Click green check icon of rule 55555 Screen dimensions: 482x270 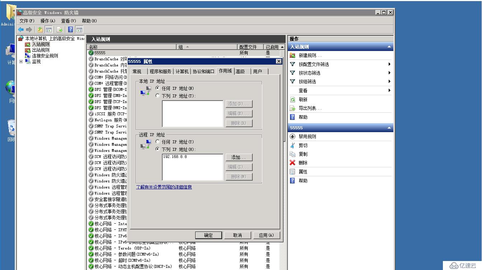91,53
